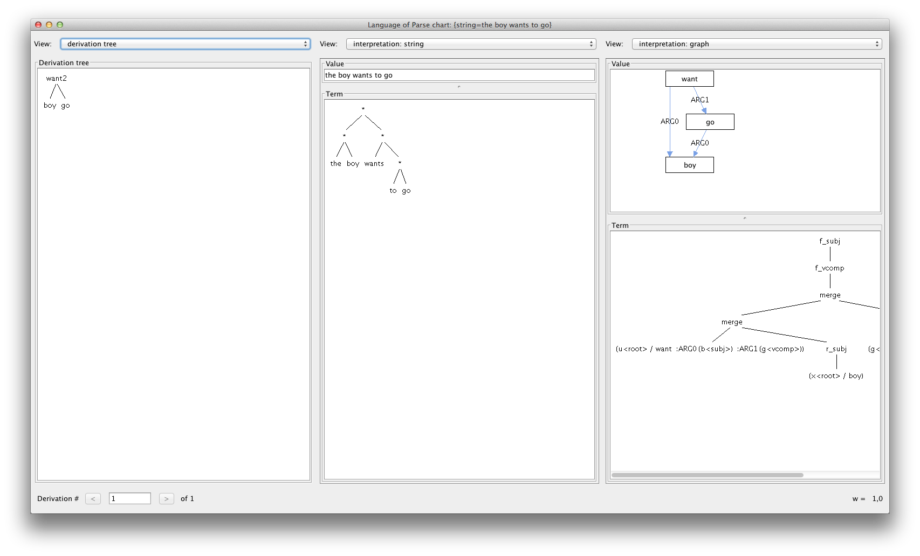
Task: Click the f_vcomp node in graph term tree
Action: point(829,268)
